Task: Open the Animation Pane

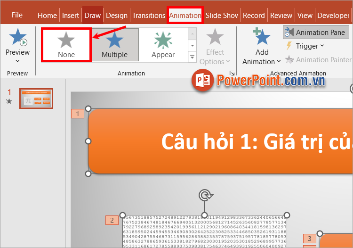Action: point(315,33)
